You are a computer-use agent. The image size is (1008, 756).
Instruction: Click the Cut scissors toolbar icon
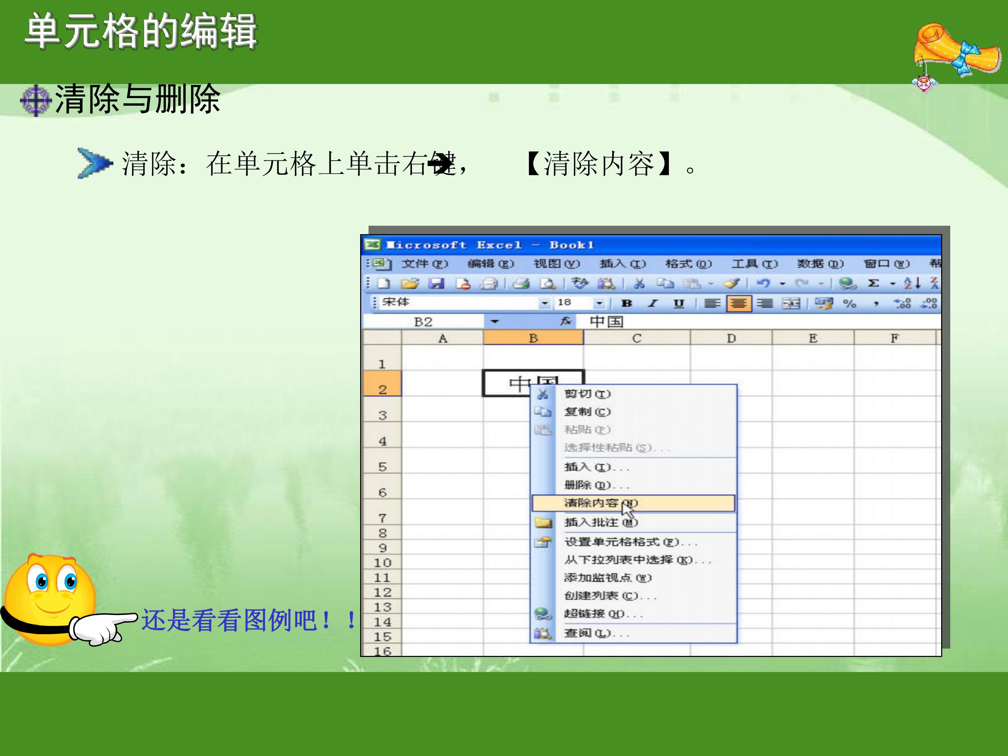(x=639, y=283)
